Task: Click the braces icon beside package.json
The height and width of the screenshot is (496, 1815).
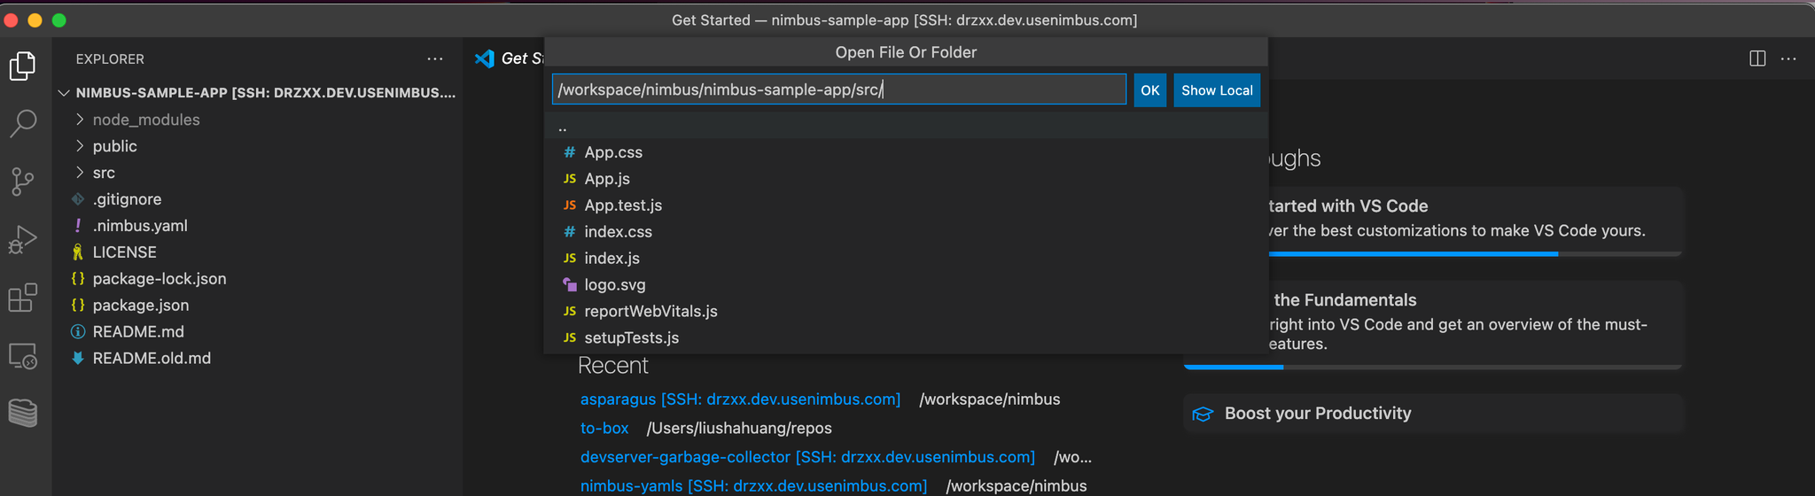Action: [78, 306]
